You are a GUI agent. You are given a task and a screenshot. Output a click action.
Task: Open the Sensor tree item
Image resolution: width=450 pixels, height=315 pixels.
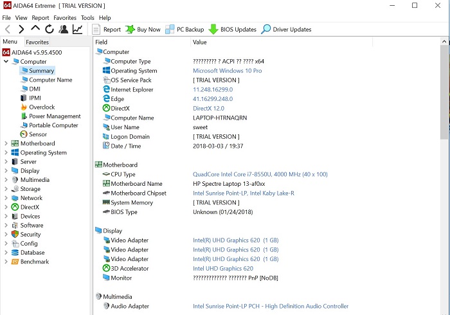pos(33,134)
